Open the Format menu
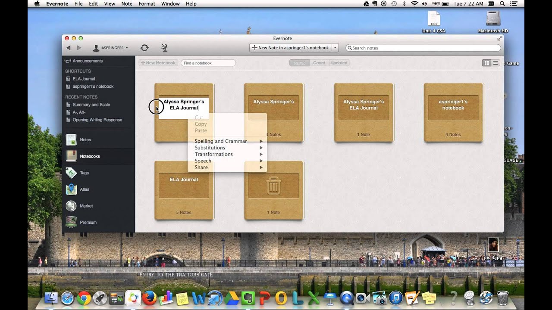This screenshot has width=552, height=310. click(147, 3)
